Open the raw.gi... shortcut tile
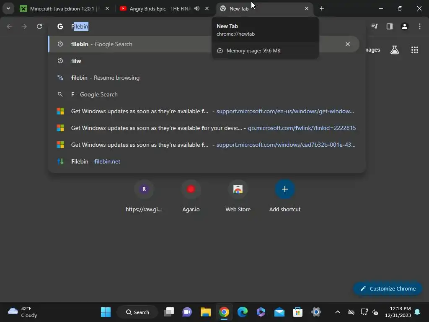This screenshot has height=322, width=429. pos(144,196)
